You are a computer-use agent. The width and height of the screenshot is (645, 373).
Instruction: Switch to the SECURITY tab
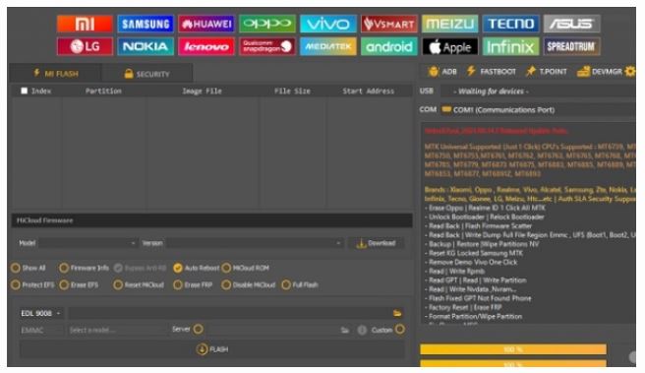click(x=147, y=74)
